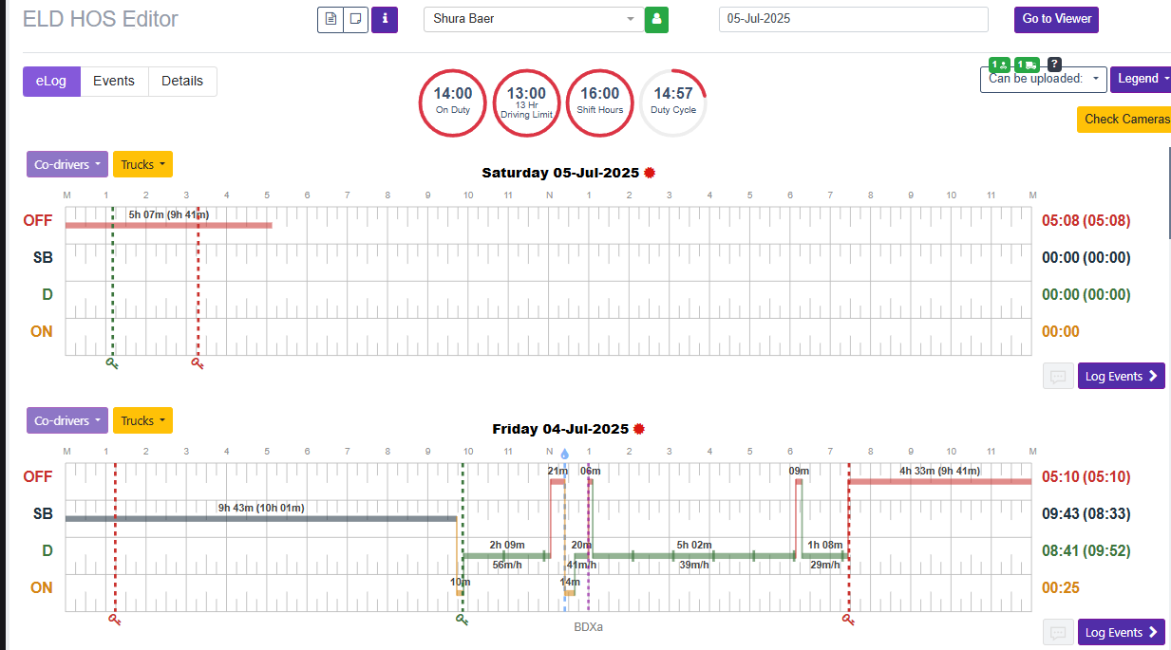Click the 14:57 Duty Cycle gauge
1171x650 pixels.
click(x=672, y=102)
